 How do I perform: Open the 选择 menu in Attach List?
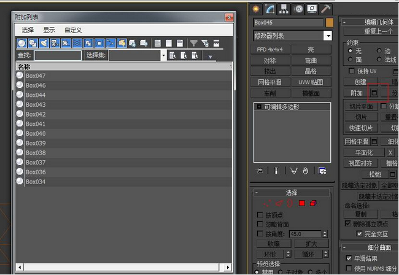click(28, 30)
